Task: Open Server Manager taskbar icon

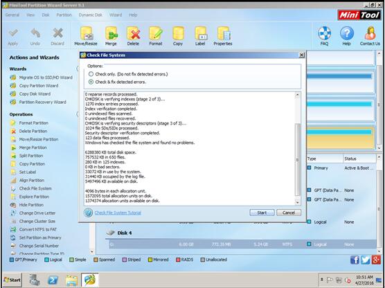Action: [35, 280]
